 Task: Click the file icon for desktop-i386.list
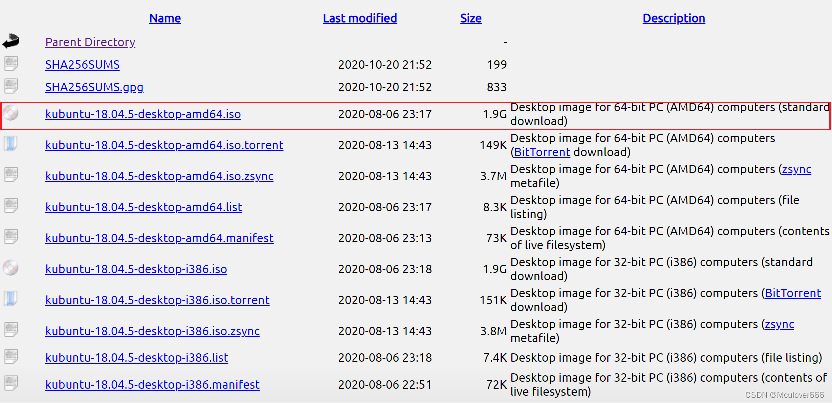11,357
